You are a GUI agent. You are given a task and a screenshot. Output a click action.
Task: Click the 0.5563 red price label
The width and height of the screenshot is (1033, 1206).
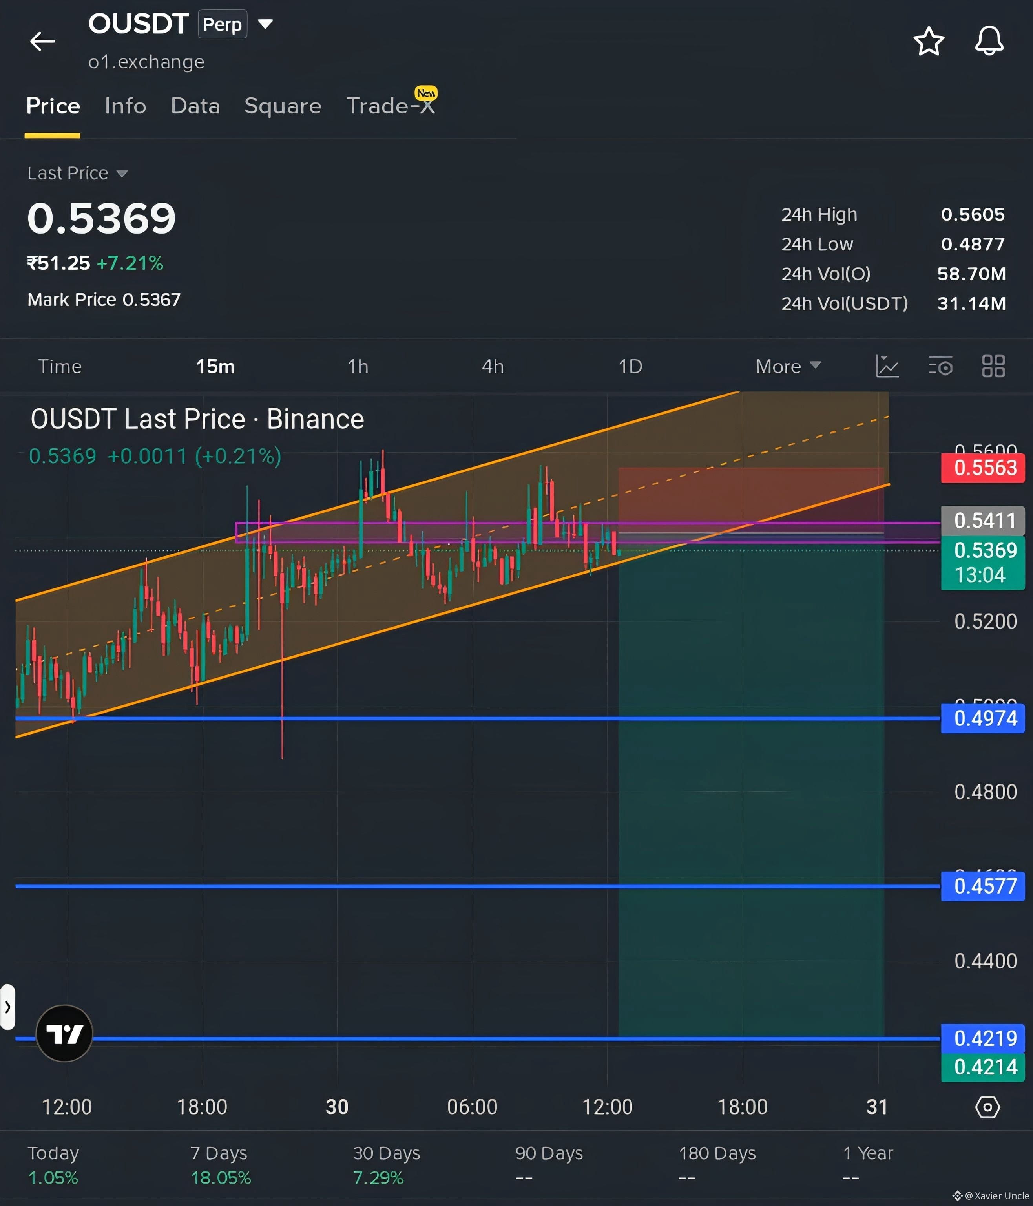coord(983,468)
